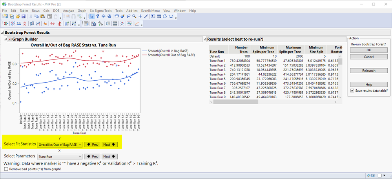392x179 pixels.
Task: Open the Analyze menu
Action: coord(69,11)
